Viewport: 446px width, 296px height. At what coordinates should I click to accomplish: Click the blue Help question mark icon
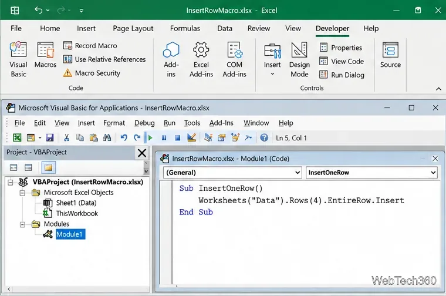[x=264, y=138]
